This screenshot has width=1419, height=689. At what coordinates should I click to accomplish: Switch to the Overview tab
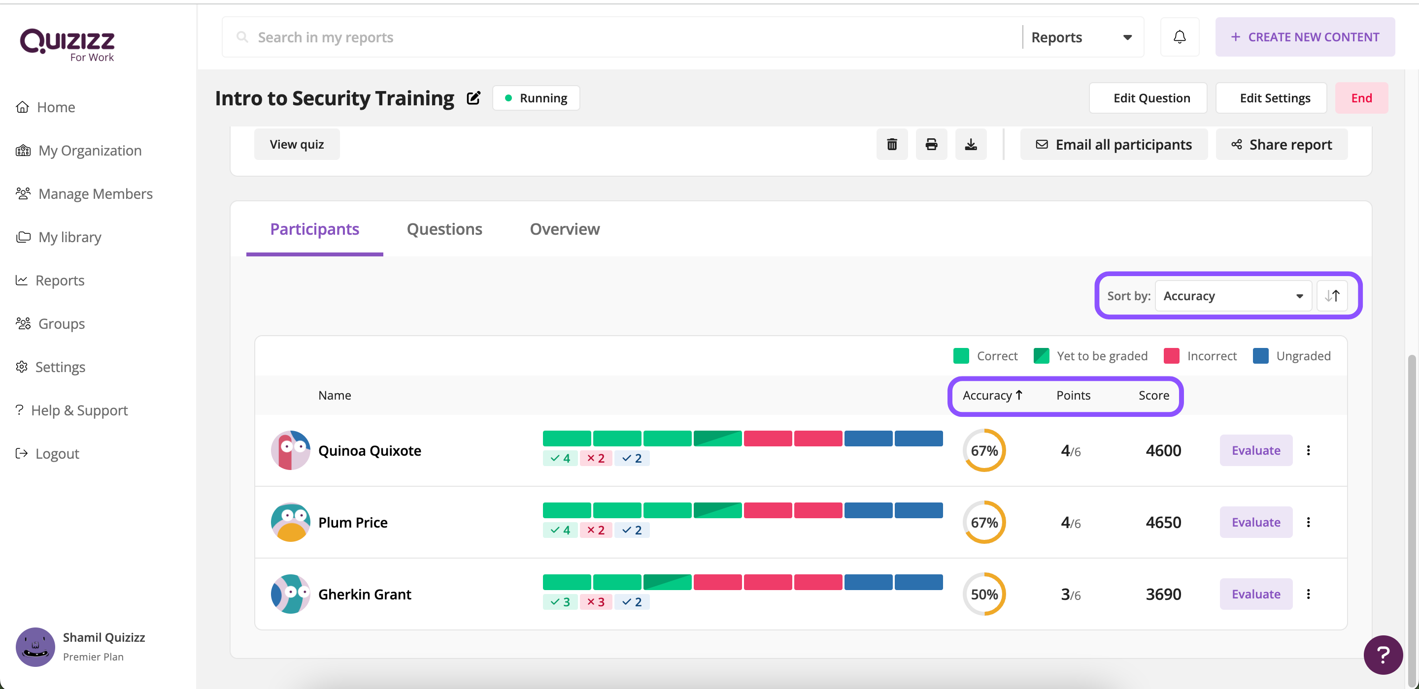(565, 229)
